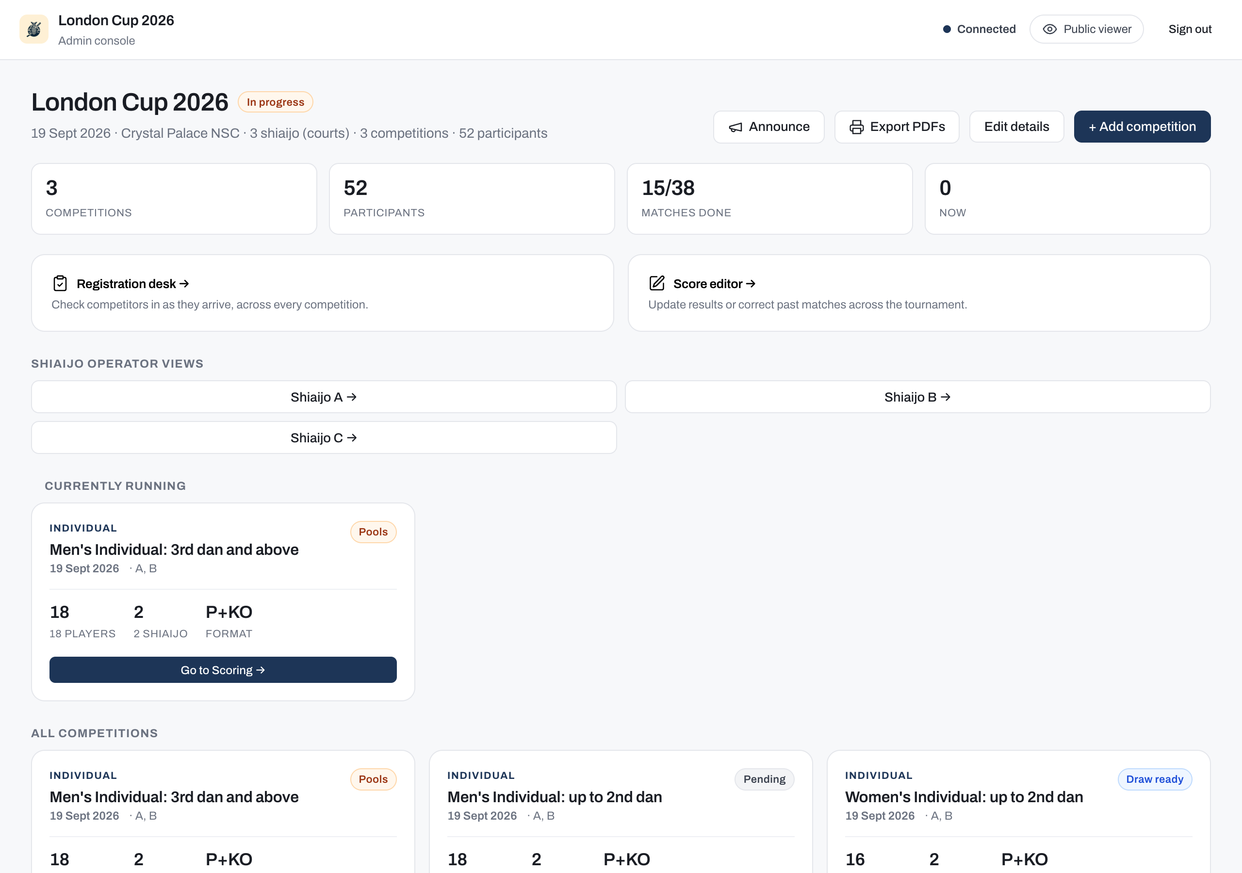Click the Connected status dot
1242x873 pixels.
tap(947, 29)
